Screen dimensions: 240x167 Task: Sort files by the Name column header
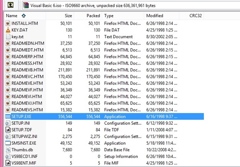tap(25, 16)
